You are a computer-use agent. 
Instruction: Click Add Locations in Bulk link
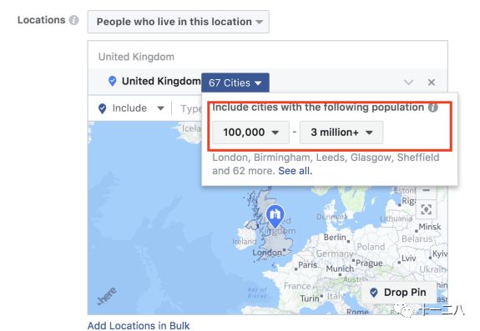pos(139,325)
